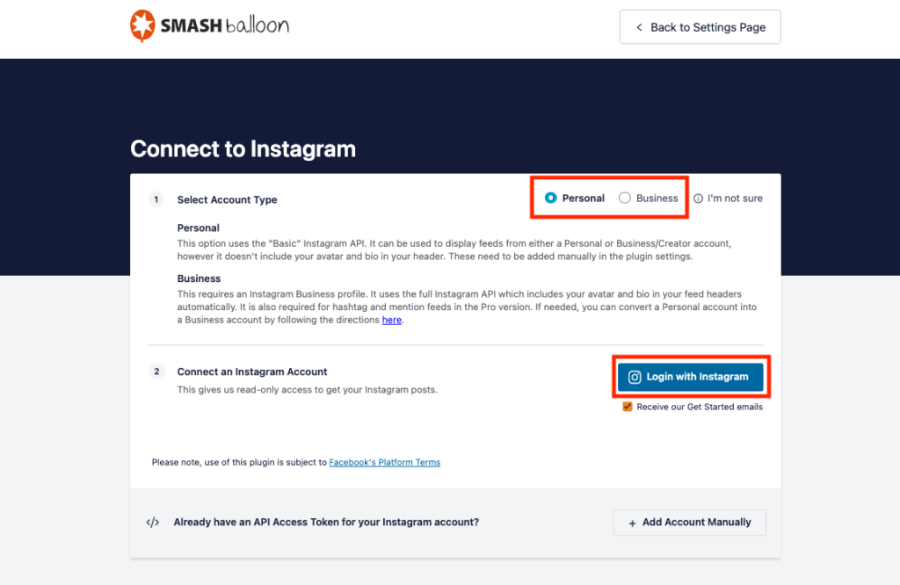
Task: Click the info circle icon next to I'm not sure
Action: pyautogui.click(x=699, y=198)
